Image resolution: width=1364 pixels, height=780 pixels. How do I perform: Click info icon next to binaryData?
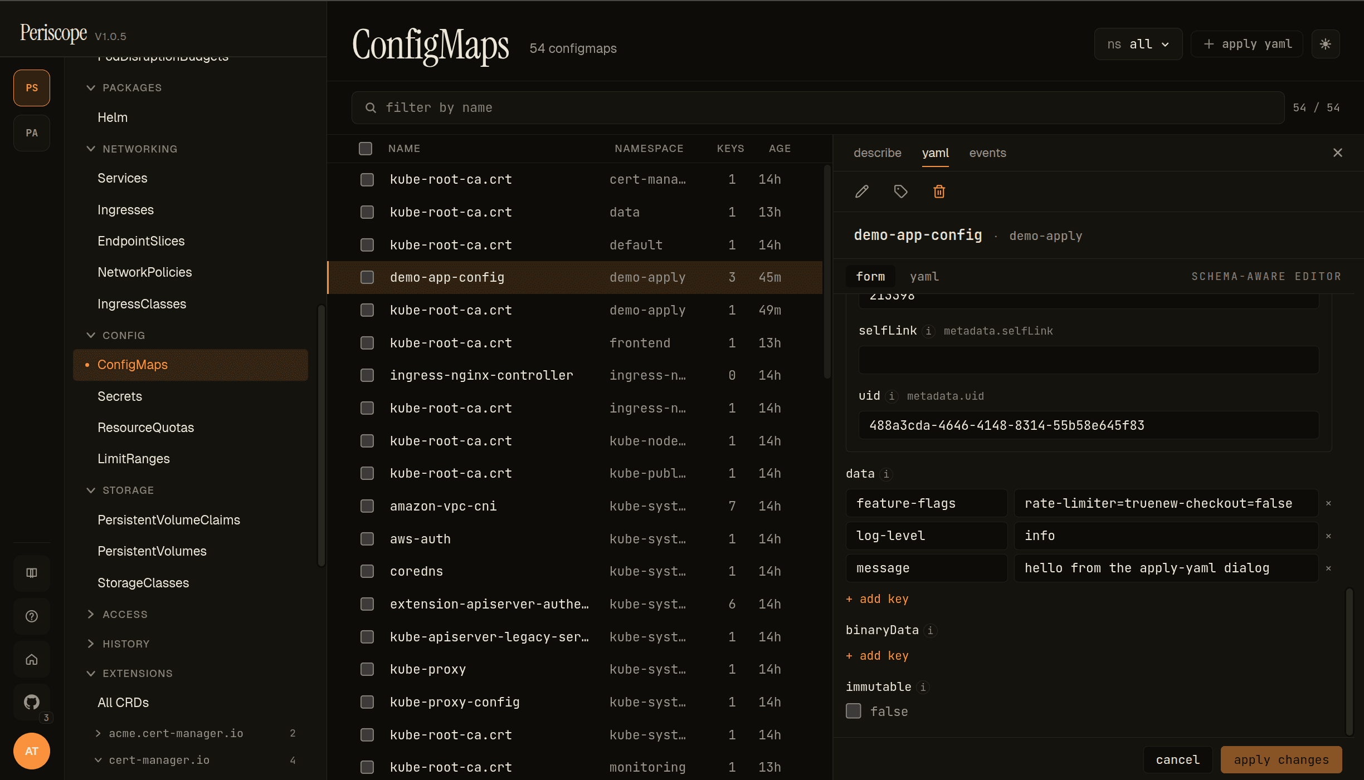pyautogui.click(x=930, y=630)
